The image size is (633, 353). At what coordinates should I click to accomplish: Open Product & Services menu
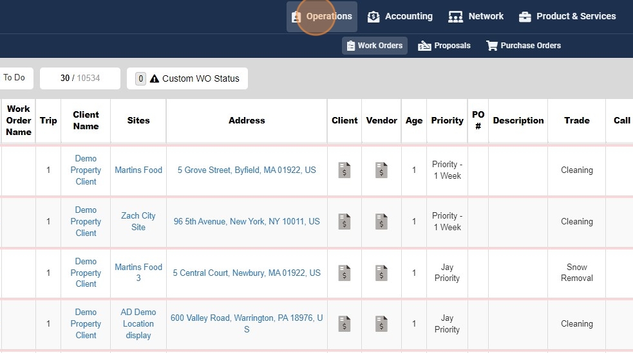pos(567,17)
